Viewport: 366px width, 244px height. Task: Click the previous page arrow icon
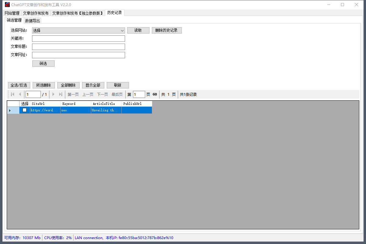(20, 94)
